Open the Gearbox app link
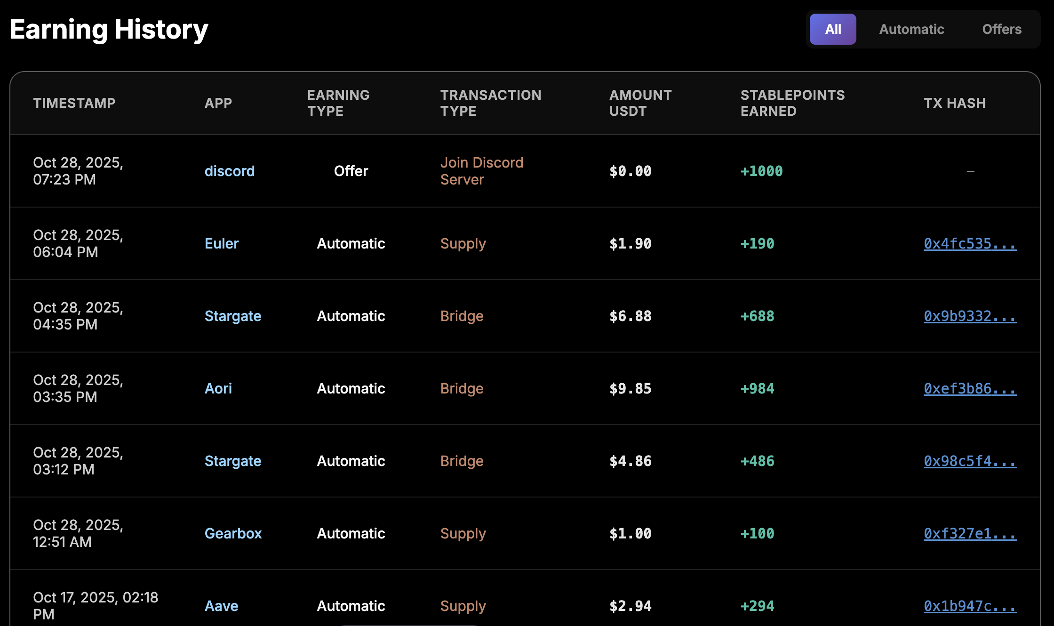This screenshot has width=1054, height=626. click(233, 533)
